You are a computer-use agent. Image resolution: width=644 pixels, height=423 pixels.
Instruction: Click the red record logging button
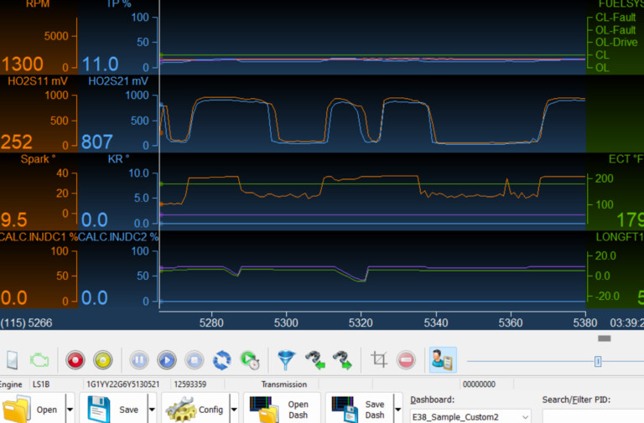[75, 360]
